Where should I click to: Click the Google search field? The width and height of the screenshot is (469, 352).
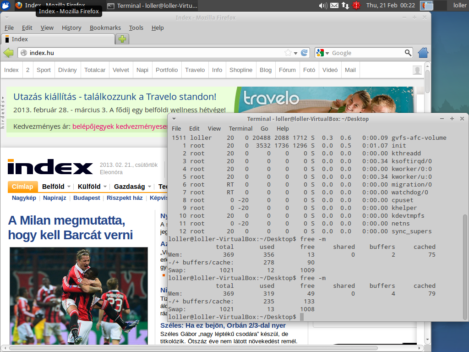coord(367,53)
